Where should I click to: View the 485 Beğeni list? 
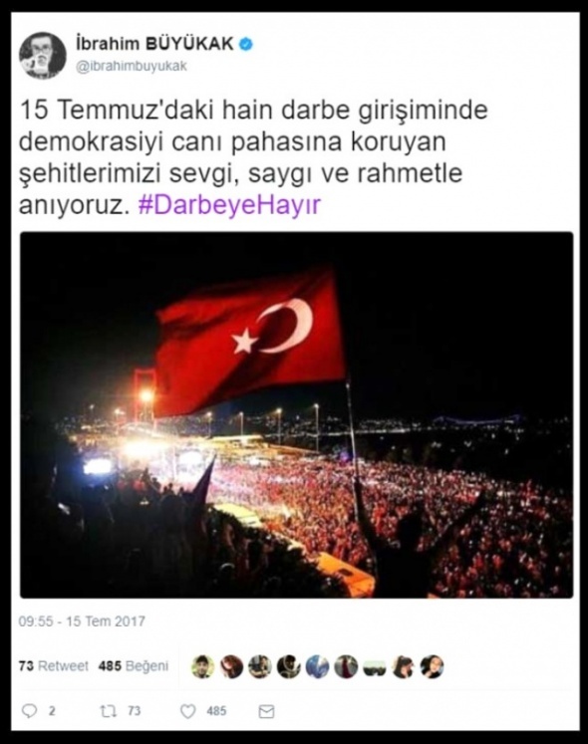point(134,666)
